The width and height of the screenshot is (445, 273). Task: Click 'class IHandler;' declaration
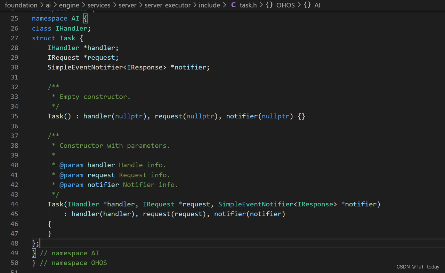(x=62, y=28)
